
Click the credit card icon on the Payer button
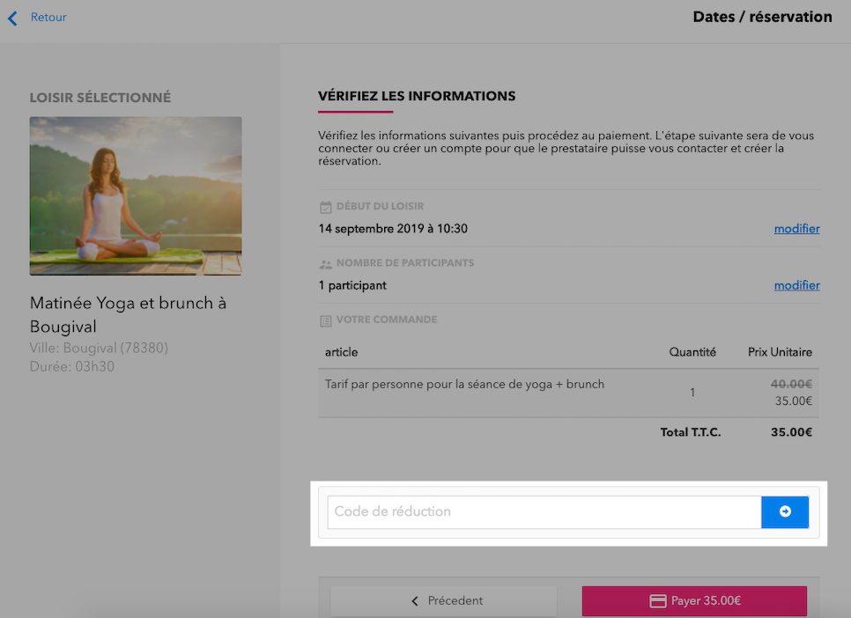tap(658, 600)
